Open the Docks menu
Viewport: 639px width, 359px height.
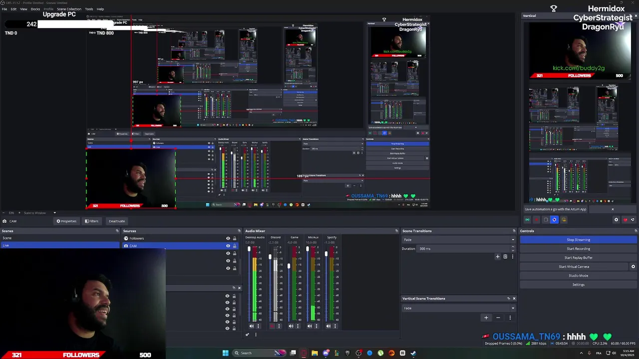[35, 9]
